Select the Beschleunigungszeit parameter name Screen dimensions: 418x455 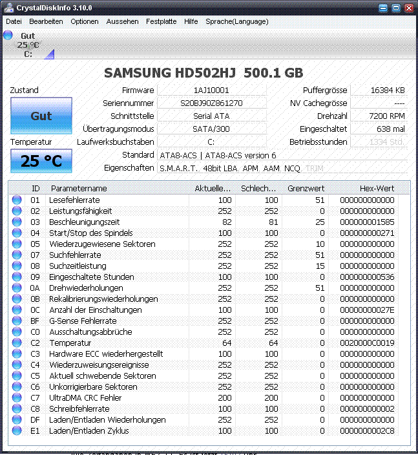tap(84, 222)
